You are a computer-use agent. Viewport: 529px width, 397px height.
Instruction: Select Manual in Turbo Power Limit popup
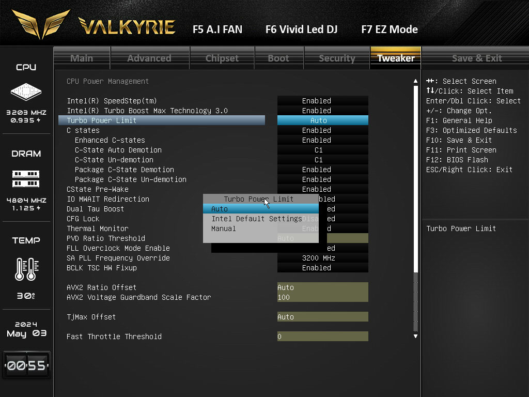click(224, 228)
